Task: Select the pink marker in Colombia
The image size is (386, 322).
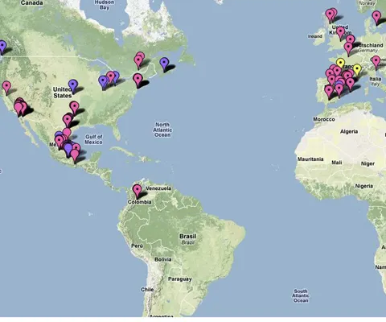Action: pyautogui.click(x=138, y=190)
